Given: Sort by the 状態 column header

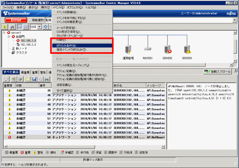Looking at the screenshot, I should [x=27, y=86].
